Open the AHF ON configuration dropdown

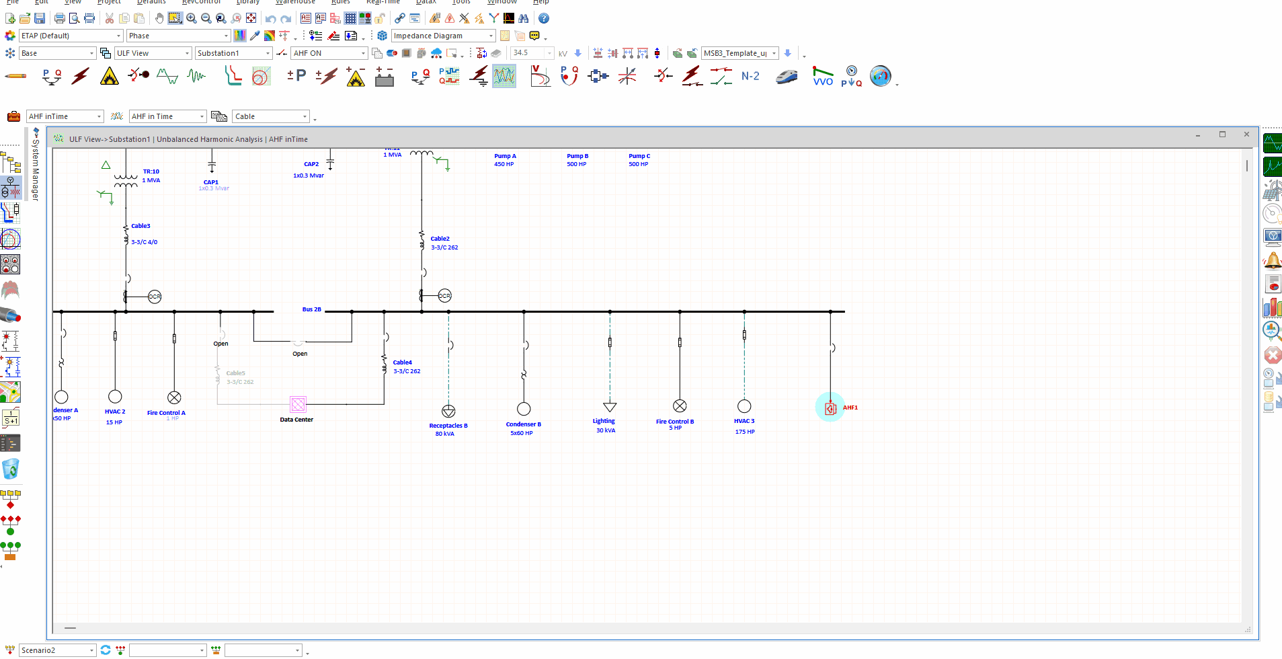tap(363, 53)
